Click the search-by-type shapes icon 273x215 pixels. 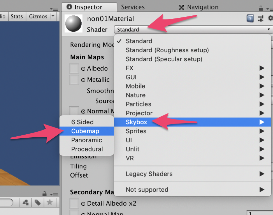[25, 203]
